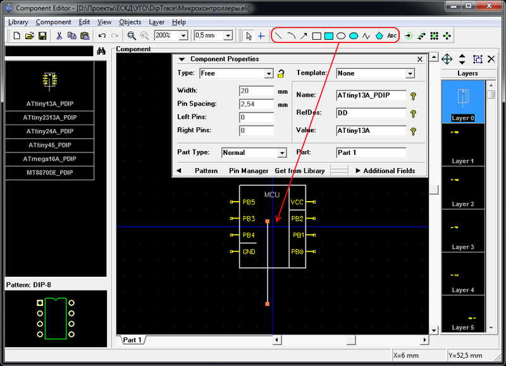
Task: Zoom in with the magnifier icon
Action: pos(132,35)
